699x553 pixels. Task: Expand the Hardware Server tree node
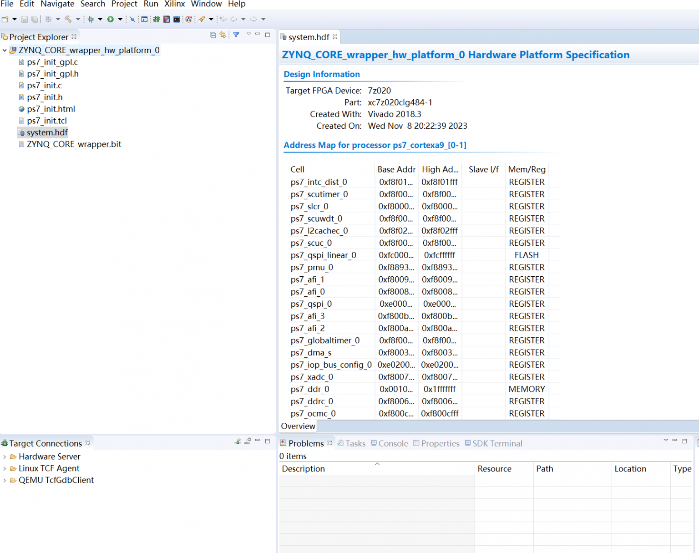[5, 457]
